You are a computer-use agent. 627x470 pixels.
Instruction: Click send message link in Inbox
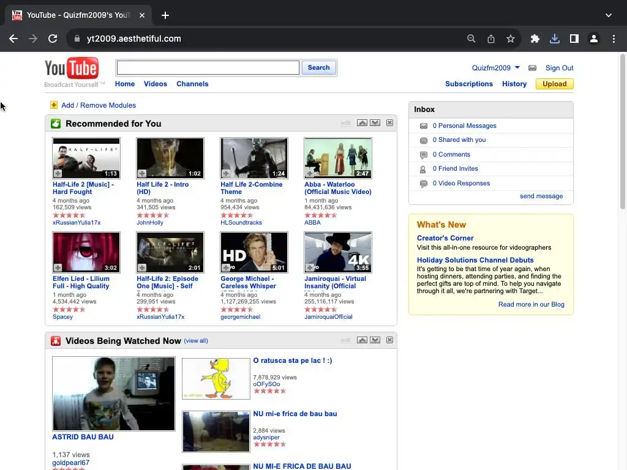(541, 196)
